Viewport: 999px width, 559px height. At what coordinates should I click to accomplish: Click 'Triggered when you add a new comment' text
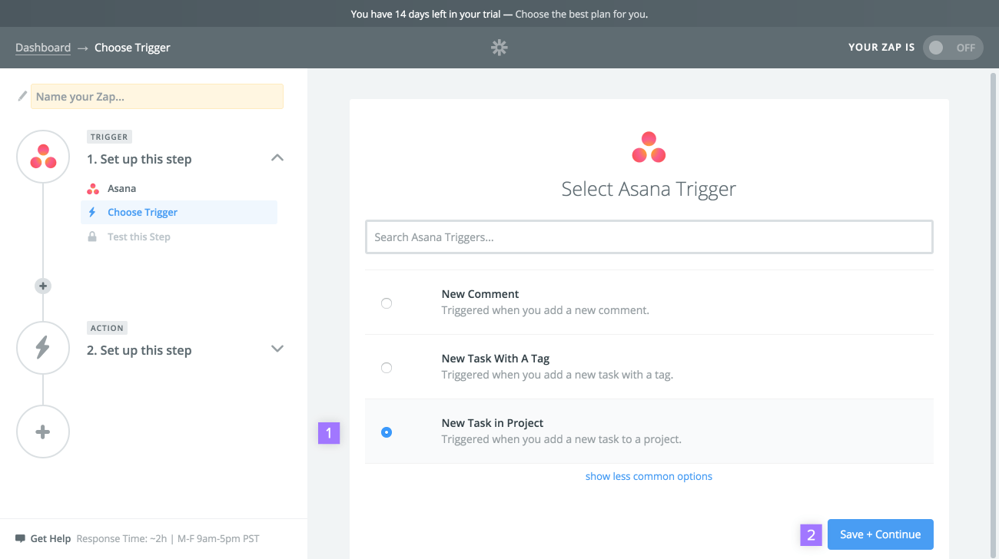(546, 311)
